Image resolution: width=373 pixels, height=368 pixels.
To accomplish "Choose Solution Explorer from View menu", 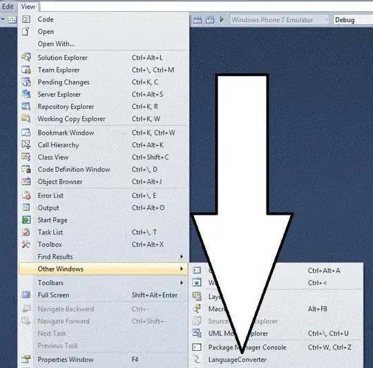I will click(104, 57).
